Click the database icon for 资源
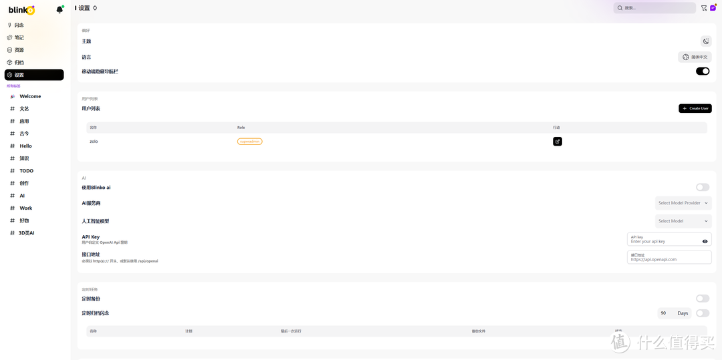The width and height of the screenshot is (722, 360). click(x=9, y=50)
